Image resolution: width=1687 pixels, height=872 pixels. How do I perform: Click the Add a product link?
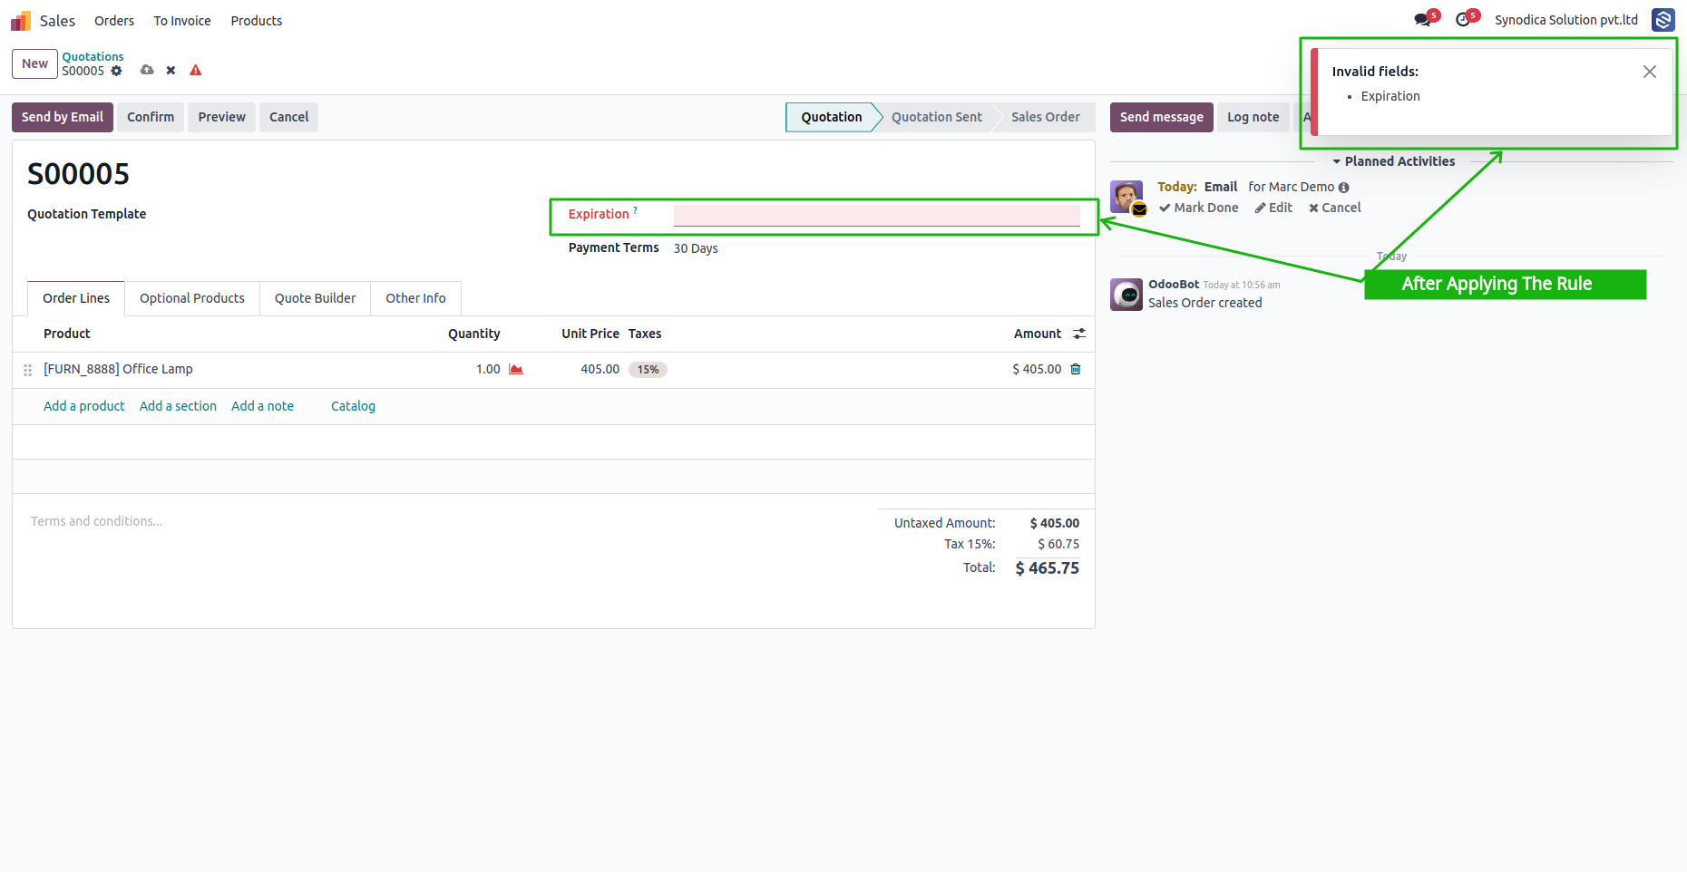[84, 406]
